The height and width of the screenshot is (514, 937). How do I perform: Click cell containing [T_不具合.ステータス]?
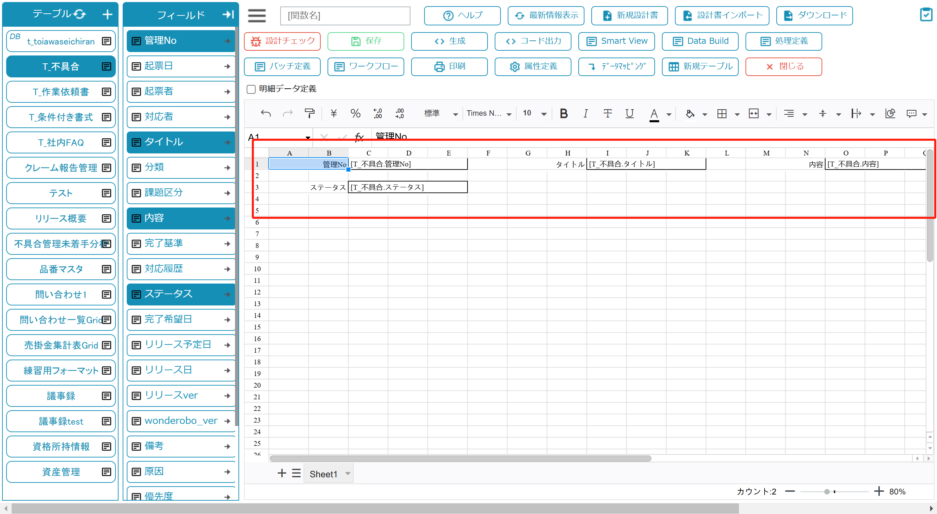tap(408, 187)
